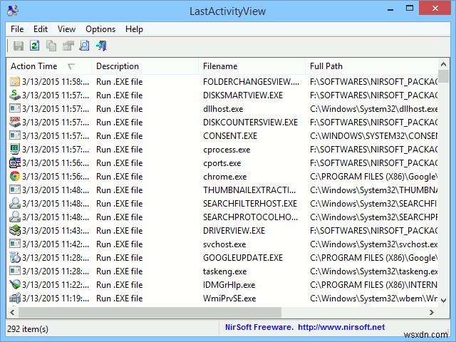Image resolution: width=456 pixels, height=342 pixels.
Task: Select the cprocess.exe filename cell
Action: tap(227, 150)
